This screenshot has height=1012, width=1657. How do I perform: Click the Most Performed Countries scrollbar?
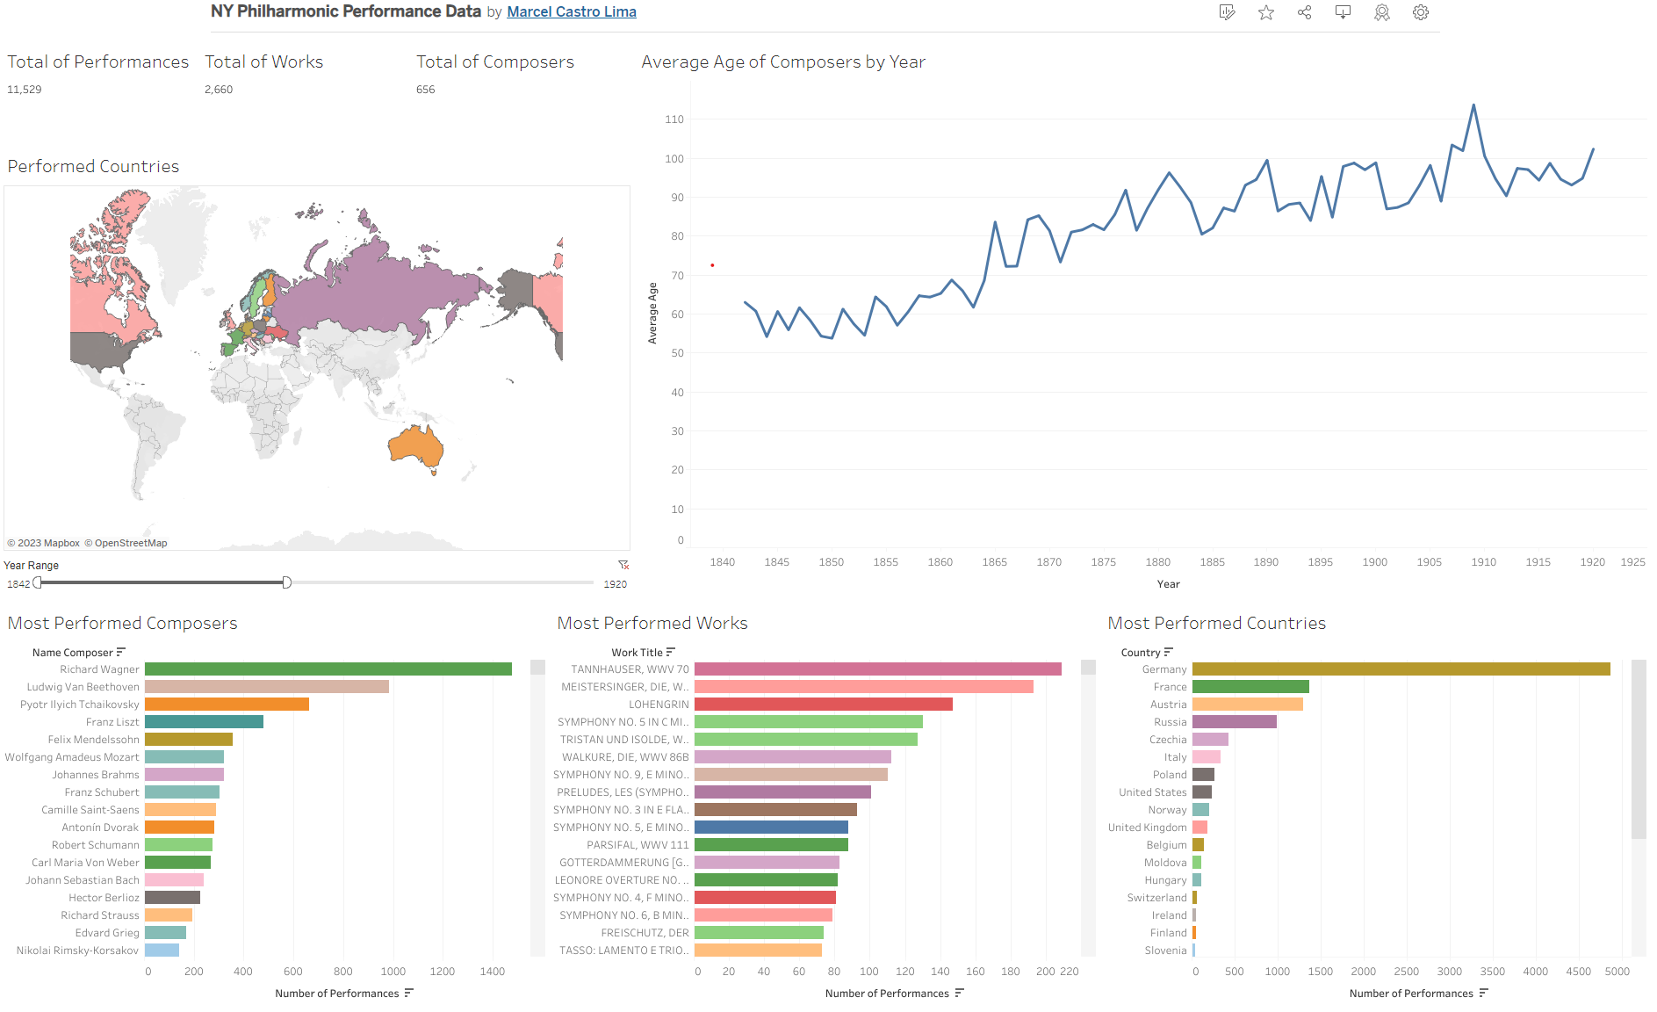point(1639,749)
